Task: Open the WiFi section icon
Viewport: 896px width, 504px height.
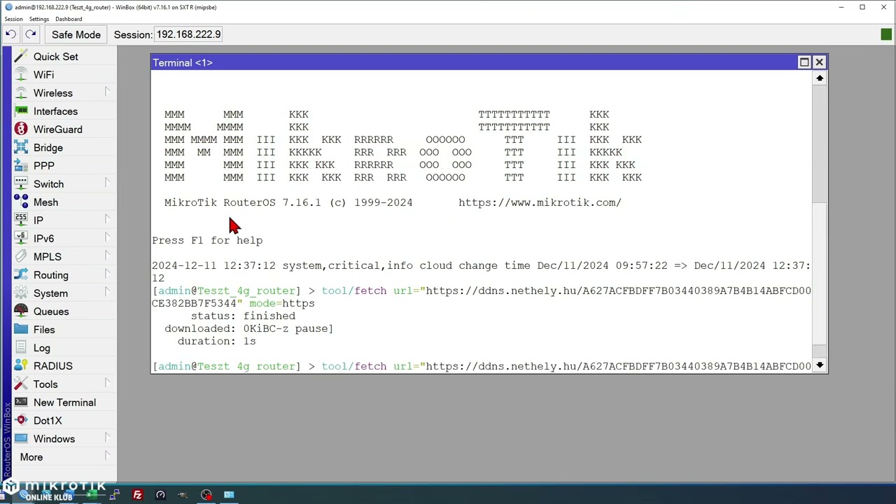Action: pyautogui.click(x=21, y=75)
